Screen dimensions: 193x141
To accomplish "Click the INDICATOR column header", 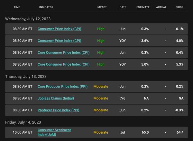I will pos(46,7).
